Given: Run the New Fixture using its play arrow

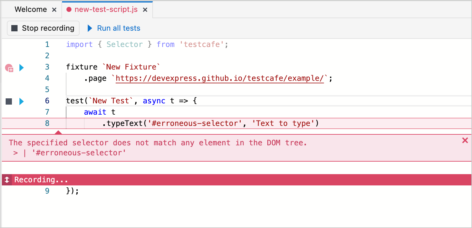Looking at the screenshot, I should pyautogui.click(x=21, y=68).
